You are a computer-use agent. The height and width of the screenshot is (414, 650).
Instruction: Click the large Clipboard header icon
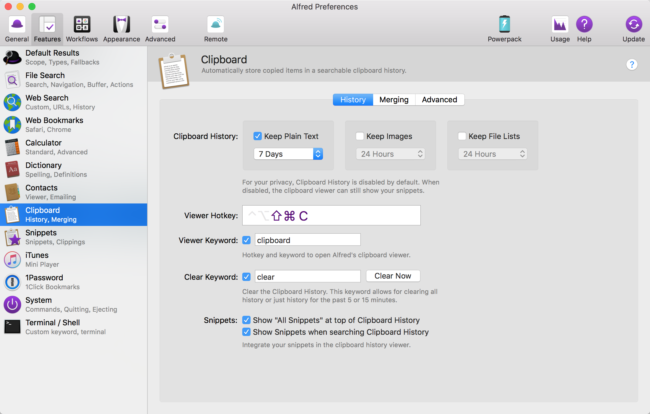pyautogui.click(x=174, y=71)
